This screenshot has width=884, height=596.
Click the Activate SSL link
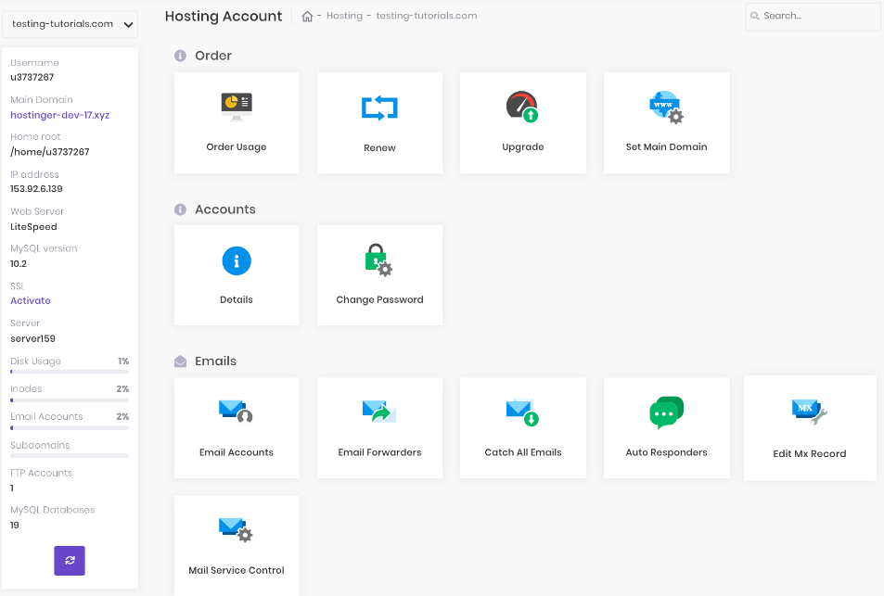(x=31, y=300)
